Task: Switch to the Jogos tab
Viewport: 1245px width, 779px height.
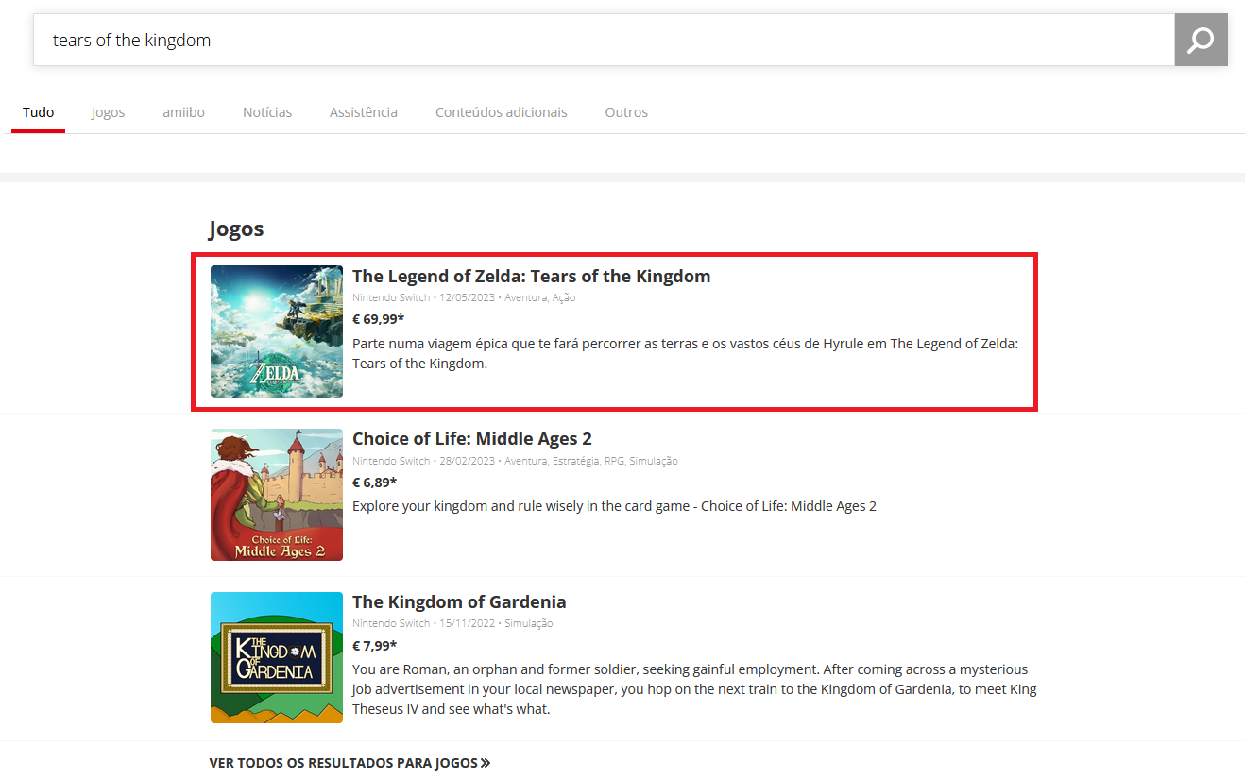Action: (109, 112)
